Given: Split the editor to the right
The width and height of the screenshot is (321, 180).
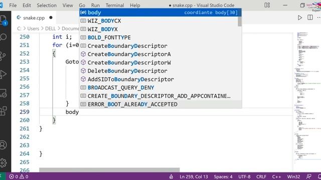Looking at the screenshot, I should pos(310,17).
